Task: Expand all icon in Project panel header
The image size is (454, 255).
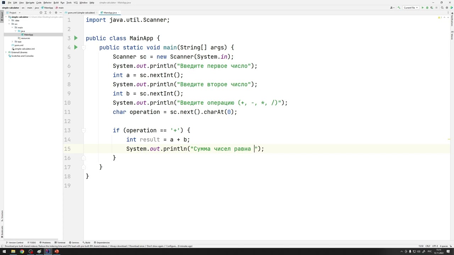Action: [45, 12]
